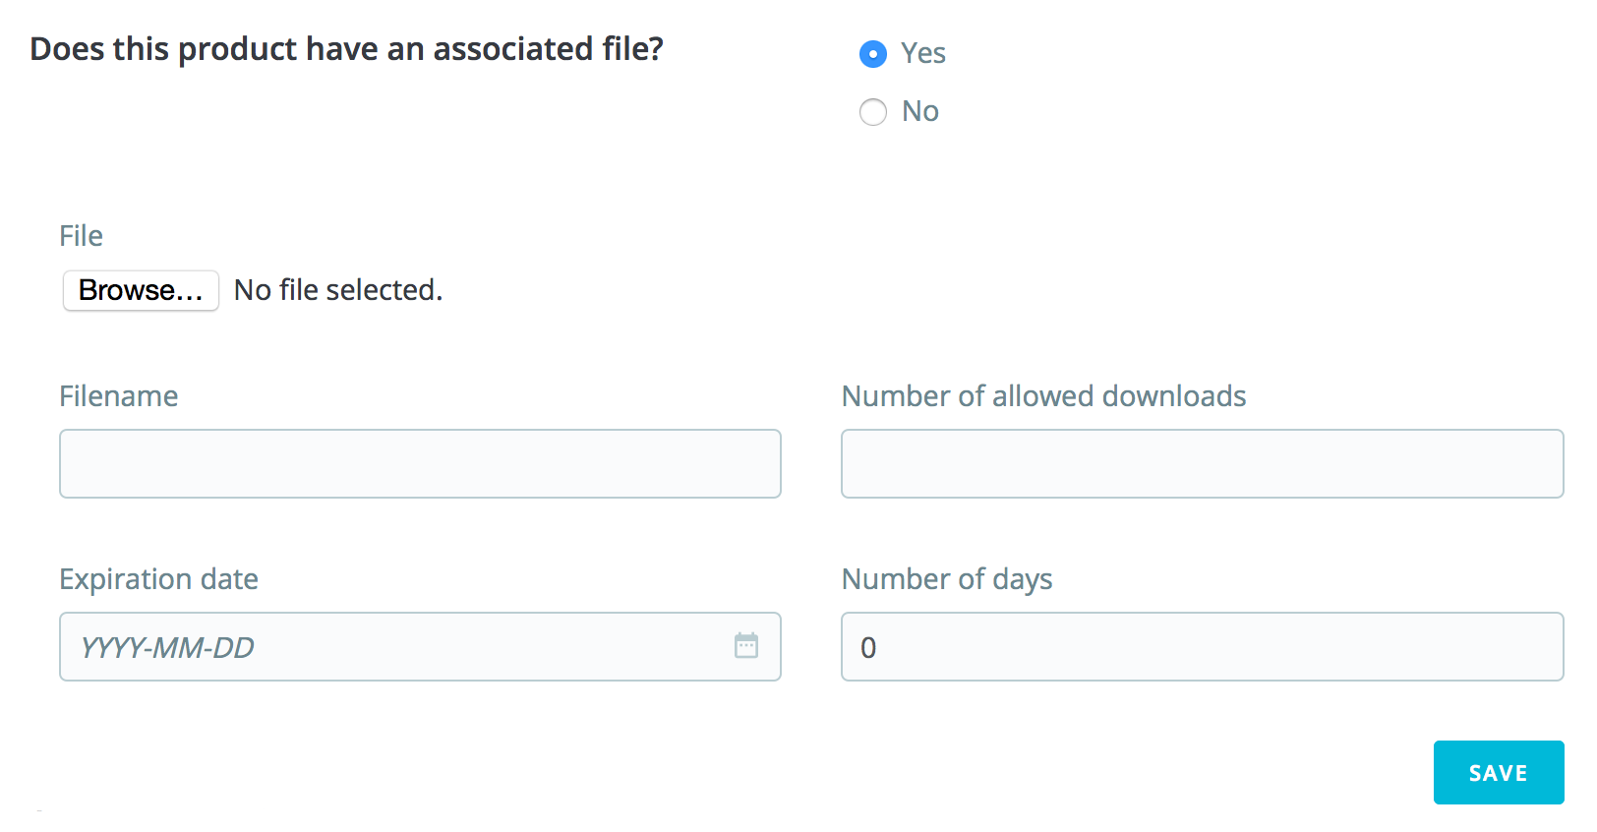
Task: Click the Browse... file upload button
Action: pyautogui.click(x=141, y=291)
